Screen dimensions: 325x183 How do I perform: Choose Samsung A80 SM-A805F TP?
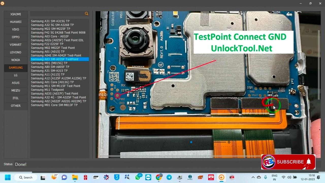pyautogui.click(x=50, y=67)
